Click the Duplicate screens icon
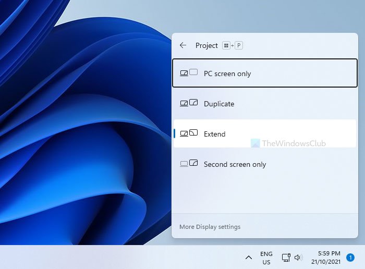This screenshot has height=269, width=365. pos(189,103)
